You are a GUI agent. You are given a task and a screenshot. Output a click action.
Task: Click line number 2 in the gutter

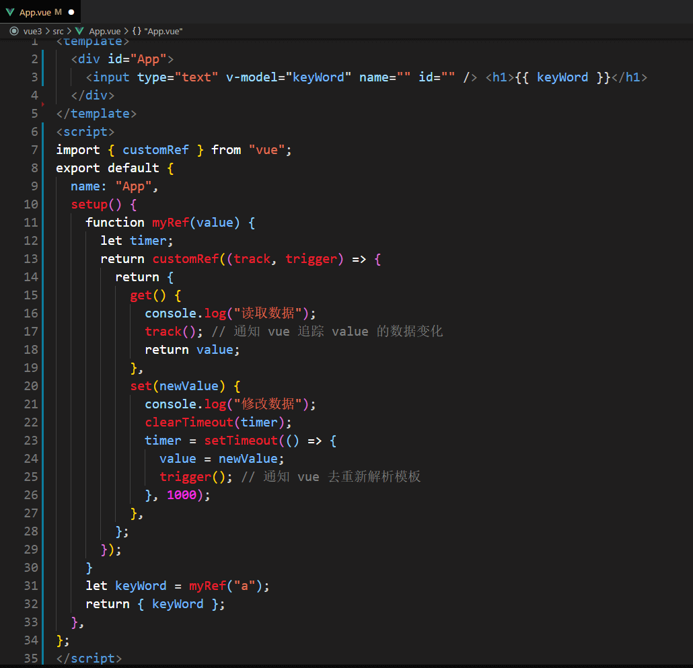[34, 59]
